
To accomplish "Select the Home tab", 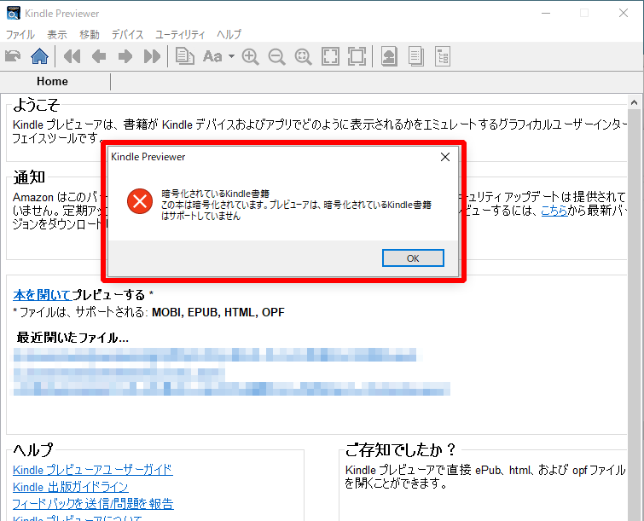I will [52, 81].
